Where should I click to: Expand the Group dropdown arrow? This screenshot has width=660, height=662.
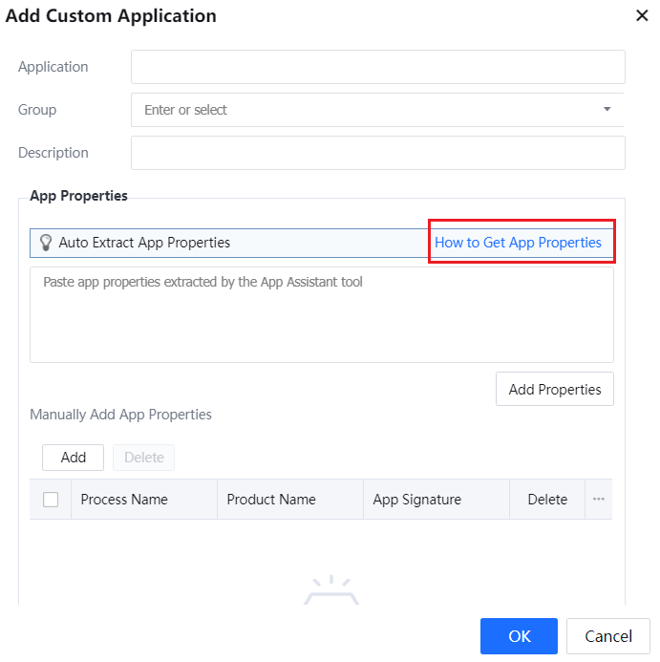pos(607,110)
